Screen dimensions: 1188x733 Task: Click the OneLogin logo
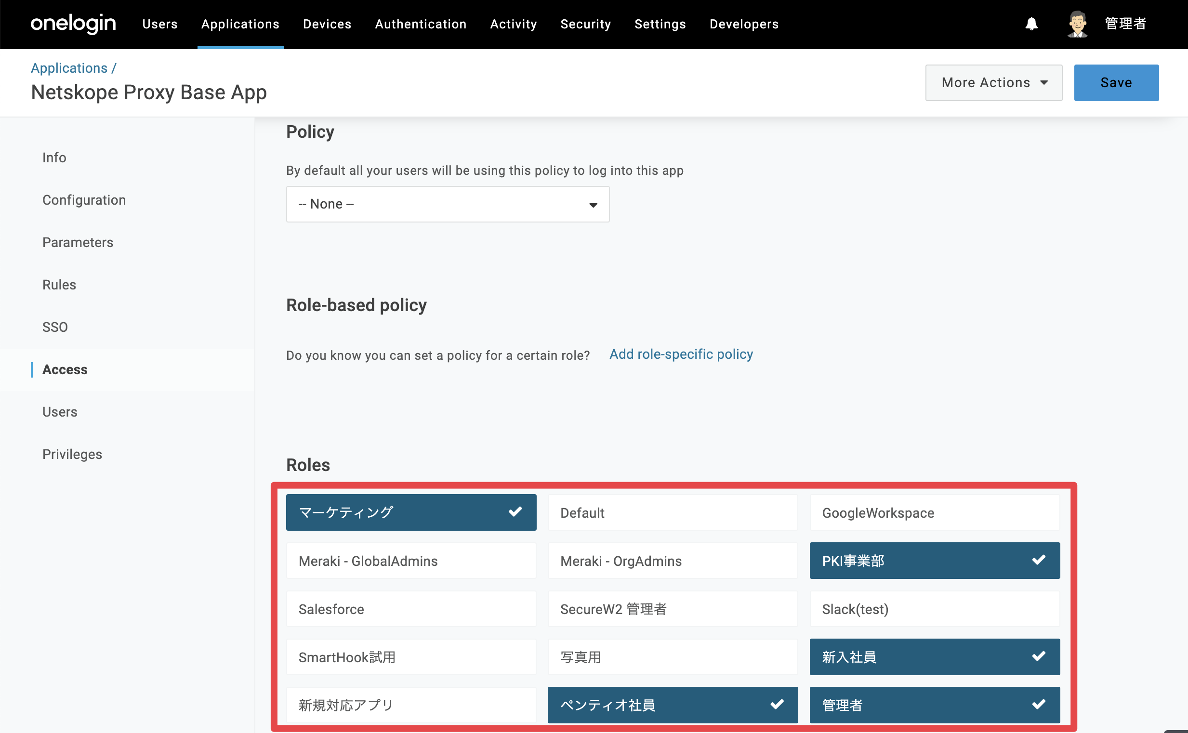73,24
